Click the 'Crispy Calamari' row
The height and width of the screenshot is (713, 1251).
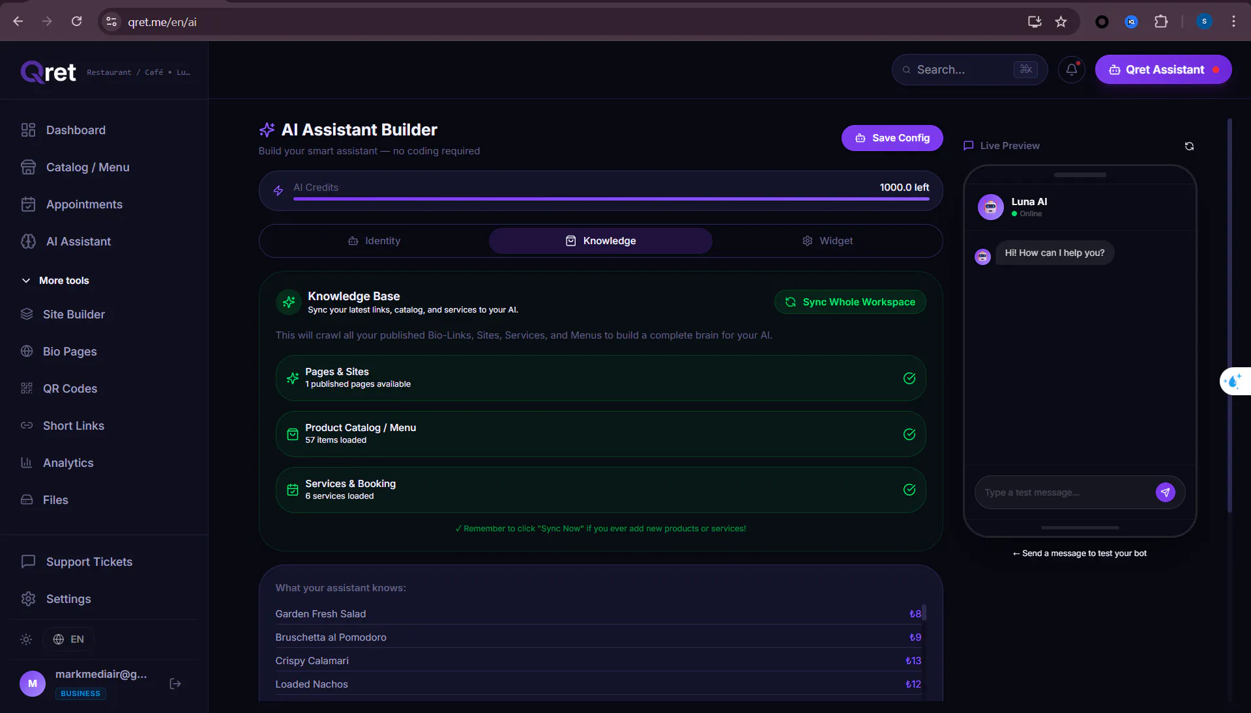click(598, 661)
